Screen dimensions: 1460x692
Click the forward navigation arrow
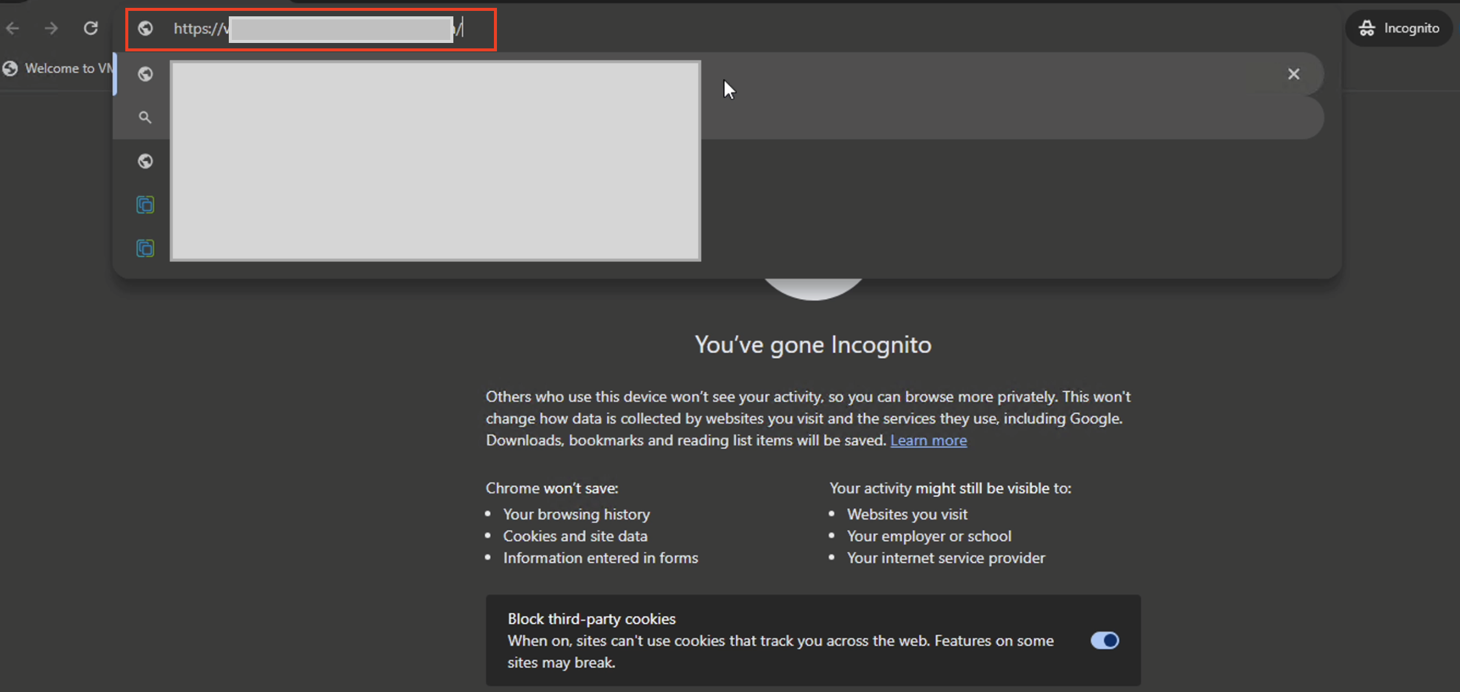(51, 28)
